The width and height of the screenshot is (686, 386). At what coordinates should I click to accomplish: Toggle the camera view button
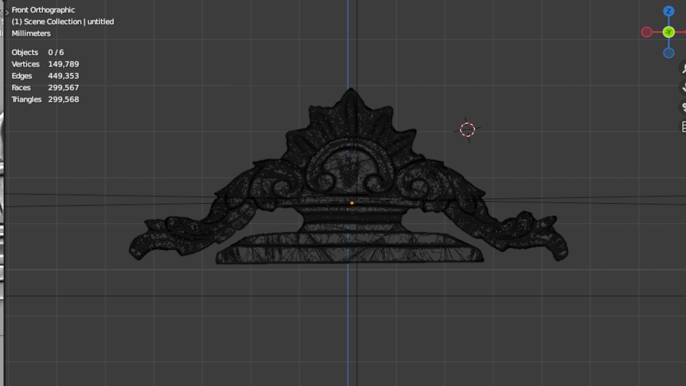[683, 107]
